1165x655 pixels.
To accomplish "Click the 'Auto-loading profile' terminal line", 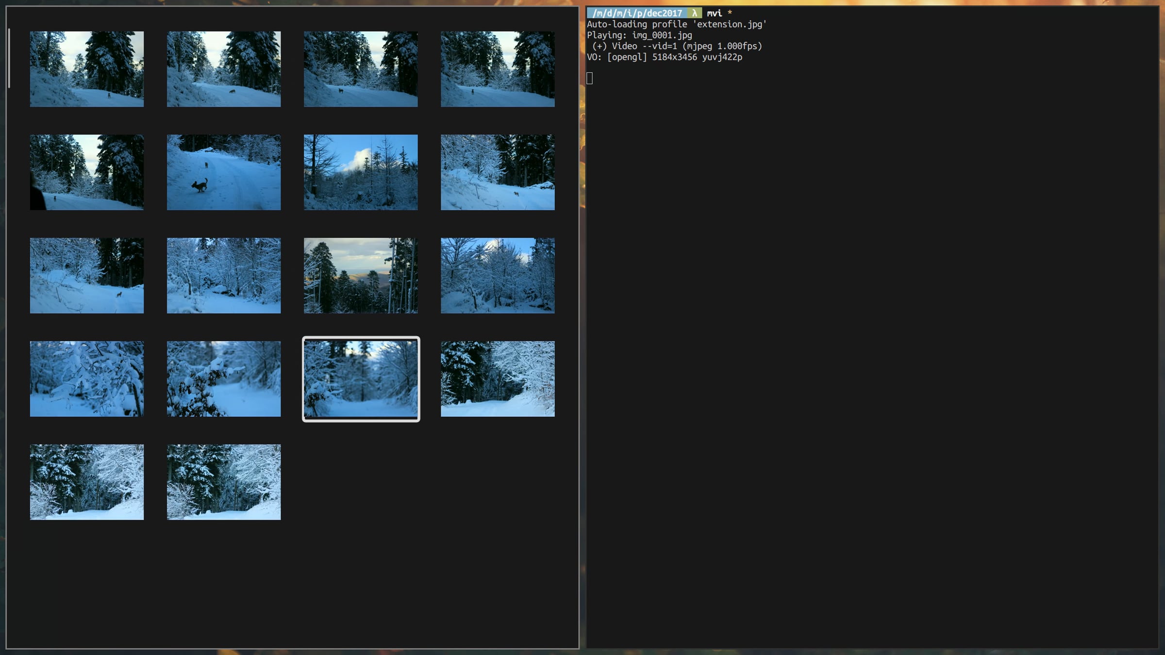I will pos(677,24).
